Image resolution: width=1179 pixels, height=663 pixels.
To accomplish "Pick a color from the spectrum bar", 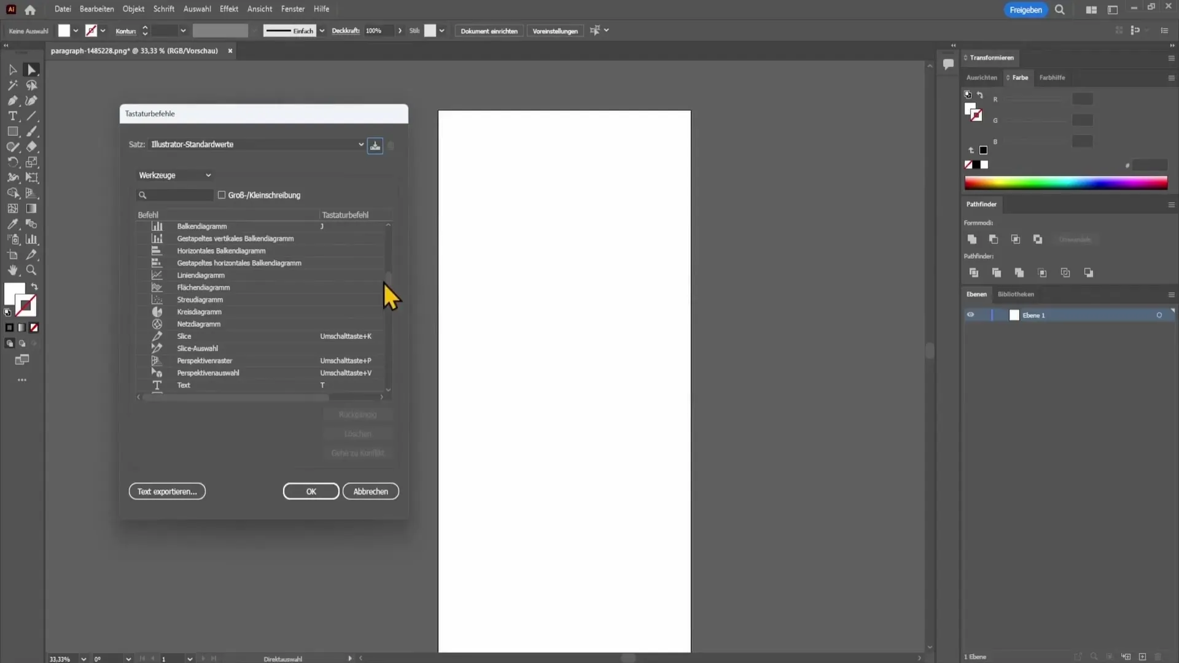I will point(1065,183).
